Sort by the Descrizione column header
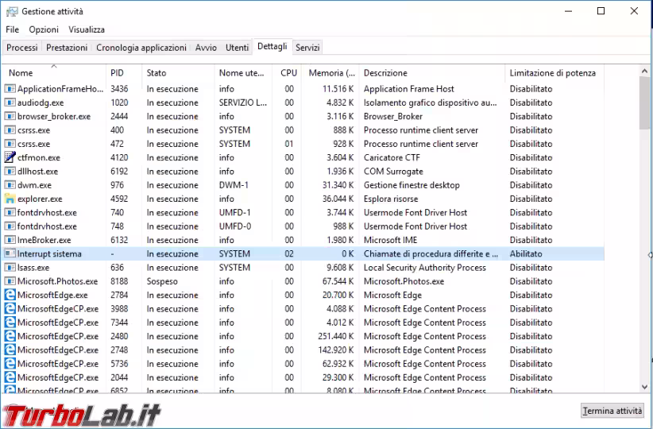Screen dimensions: 653x429 [x=432, y=73]
